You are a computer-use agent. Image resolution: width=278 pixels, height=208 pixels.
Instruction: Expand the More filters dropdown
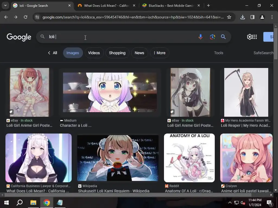pos(159,53)
